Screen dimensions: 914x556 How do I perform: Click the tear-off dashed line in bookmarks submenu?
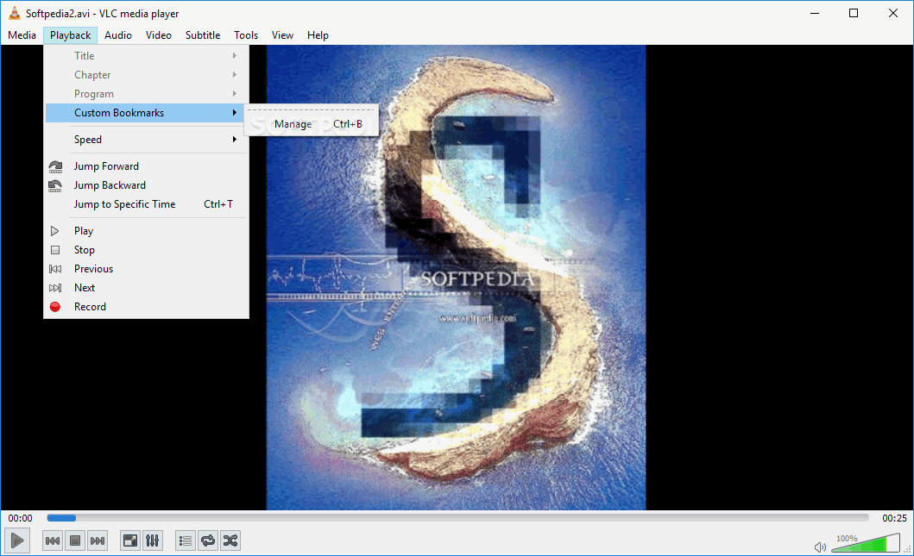[312, 109]
